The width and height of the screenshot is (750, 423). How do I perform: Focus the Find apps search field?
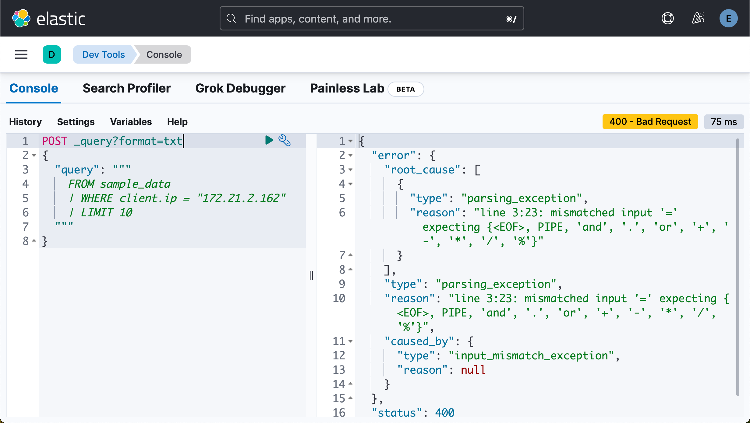point(372,19)
